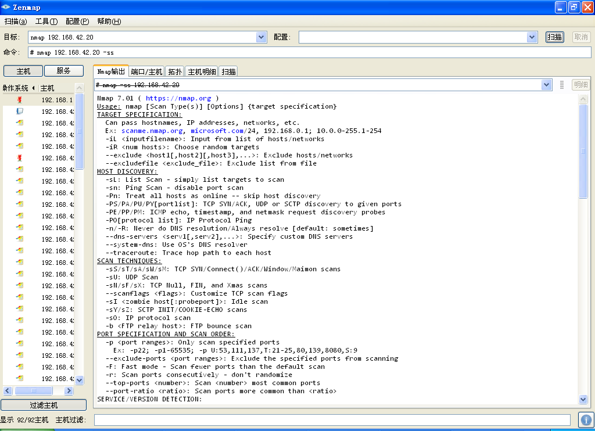This screenshot has width=595, height=431.
Task: Click '-sL: List Scan' output line
Action: 195,180
